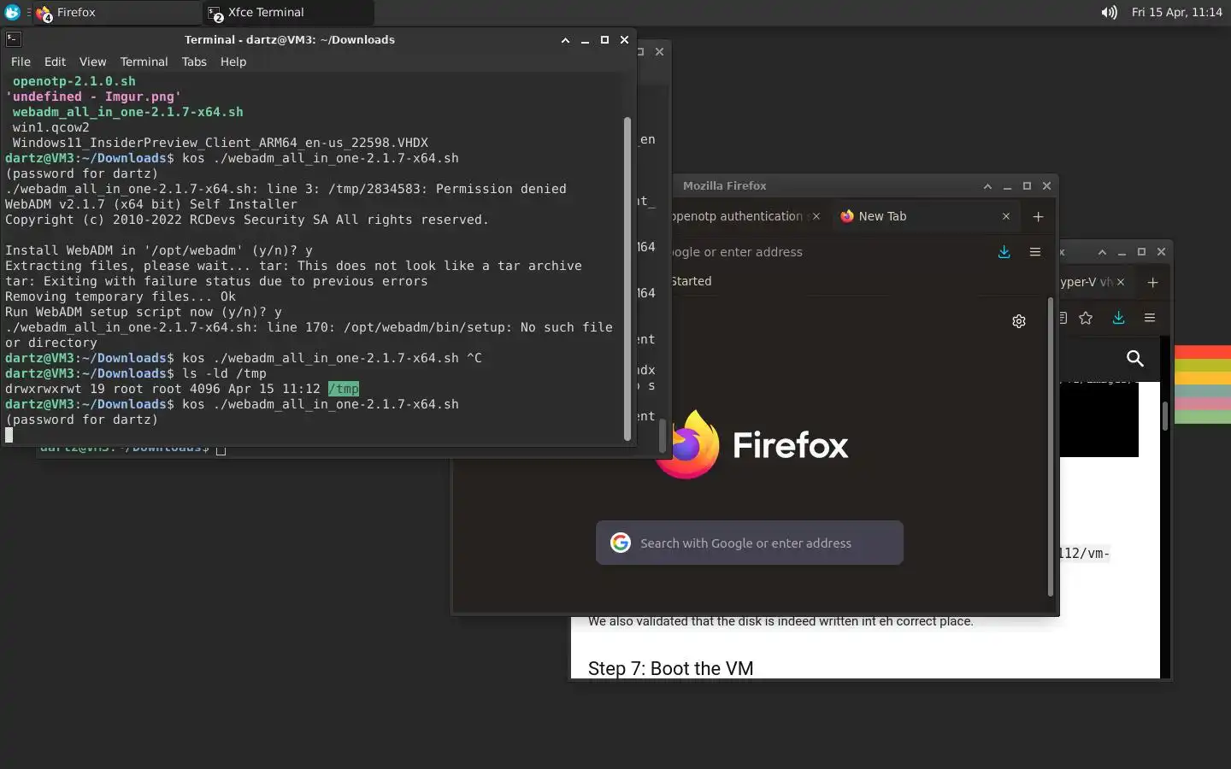Open the Tabs menu in Terminal

(x=194, y=62)
